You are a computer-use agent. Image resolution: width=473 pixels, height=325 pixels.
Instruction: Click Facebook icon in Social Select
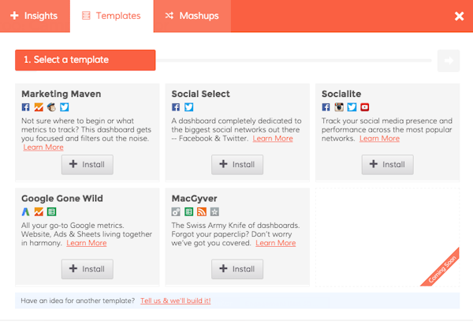pos(176,107)
